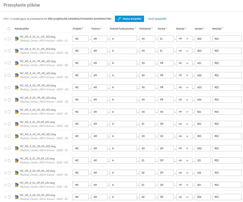Screen dimensions: 243x202
Task: Click Położenie field in the 102 row
Action: click(147, 173)
